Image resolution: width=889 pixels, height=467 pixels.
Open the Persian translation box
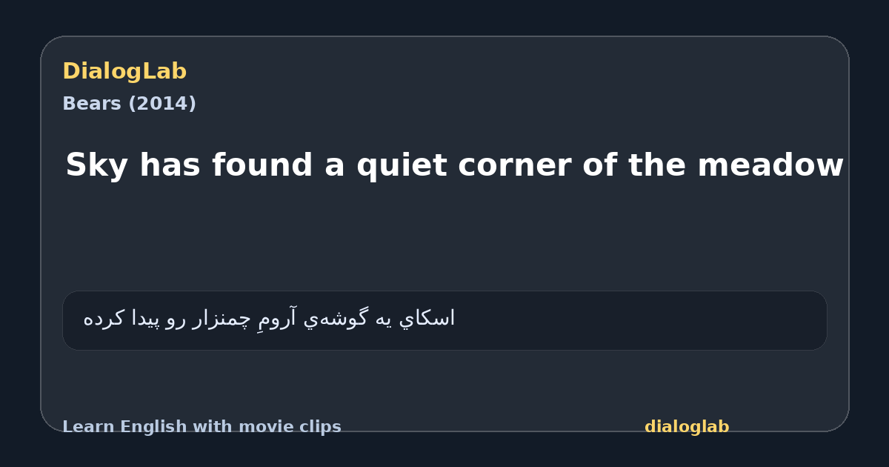444,320
